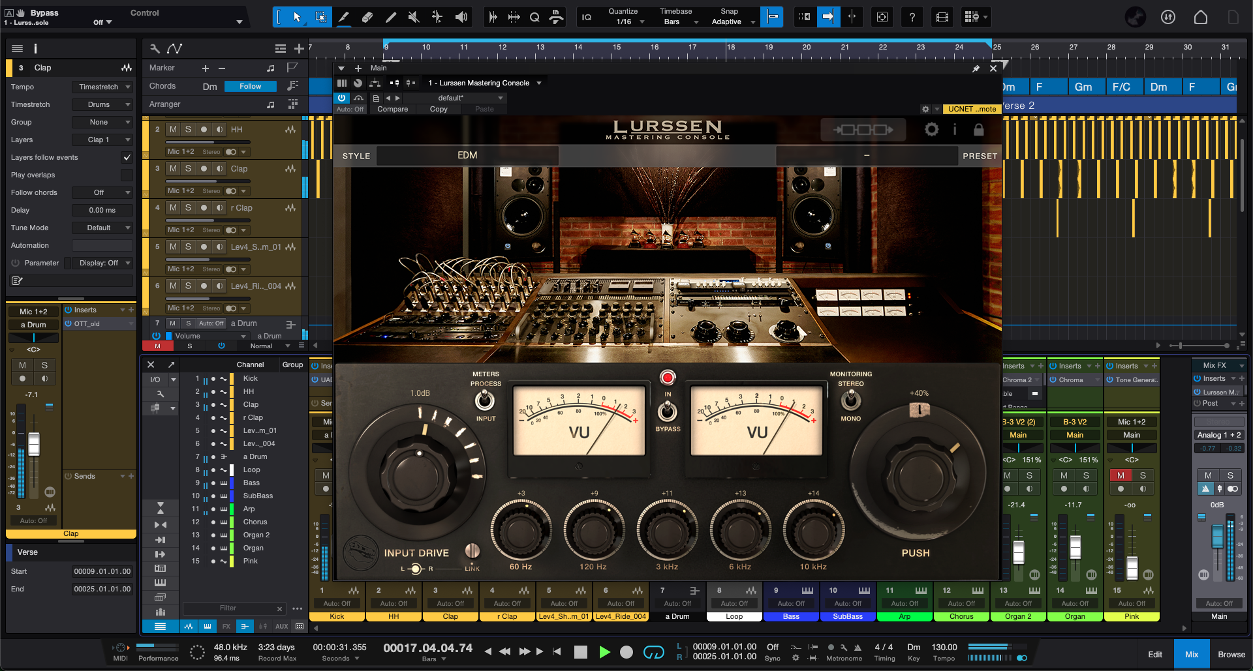Open the video player icon
1253x671 pixels.
[942, 17]
